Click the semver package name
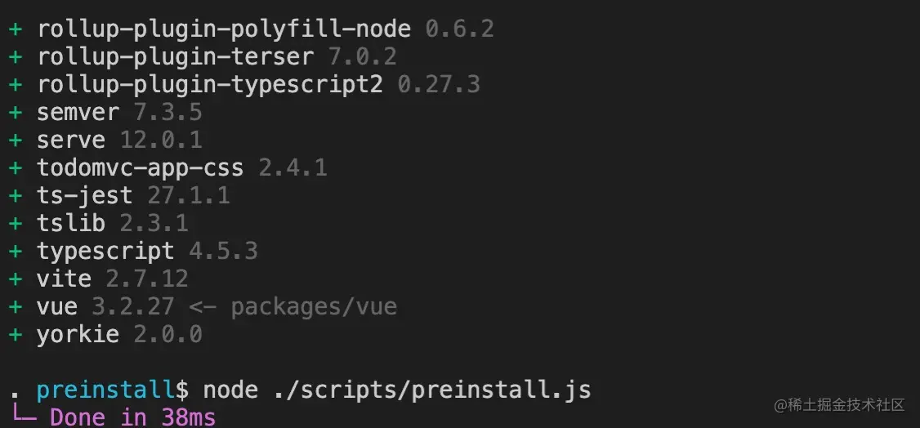Image resolution: width=920 pixels, height=428 pixels. (78, 112)
